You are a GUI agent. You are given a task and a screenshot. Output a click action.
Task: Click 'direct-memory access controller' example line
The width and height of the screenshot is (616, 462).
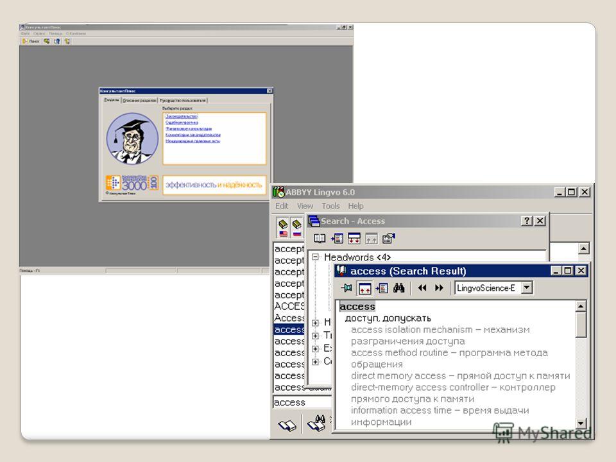[453, 393]
